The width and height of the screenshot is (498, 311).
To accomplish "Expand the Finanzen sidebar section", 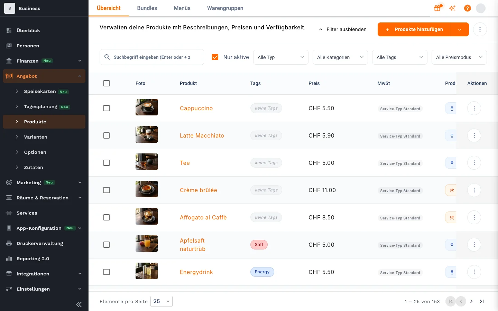I will (44, 61).
